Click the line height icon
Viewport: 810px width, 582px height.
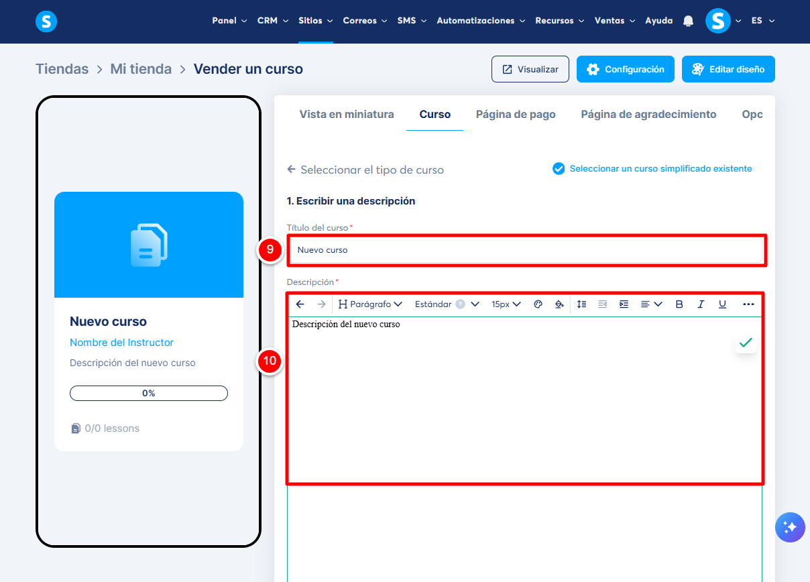click(581, 304)
